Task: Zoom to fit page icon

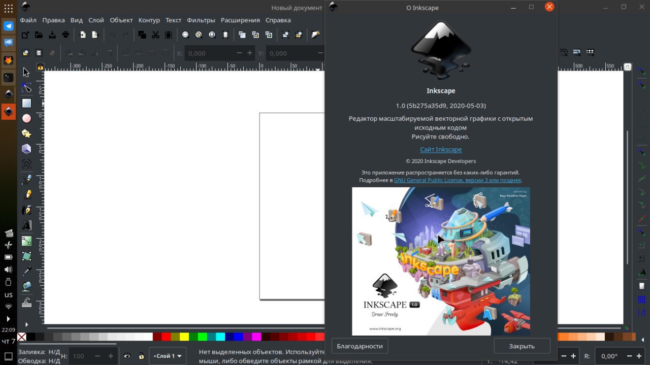Action: tap(212, 35)
